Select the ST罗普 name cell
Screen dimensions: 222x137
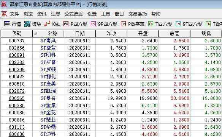point(48,62)
